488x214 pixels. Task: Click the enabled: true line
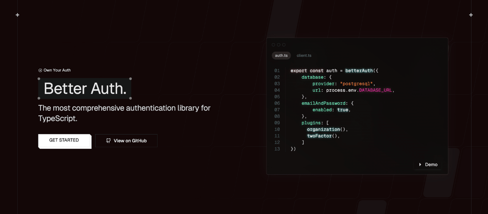tap(332, 110)
